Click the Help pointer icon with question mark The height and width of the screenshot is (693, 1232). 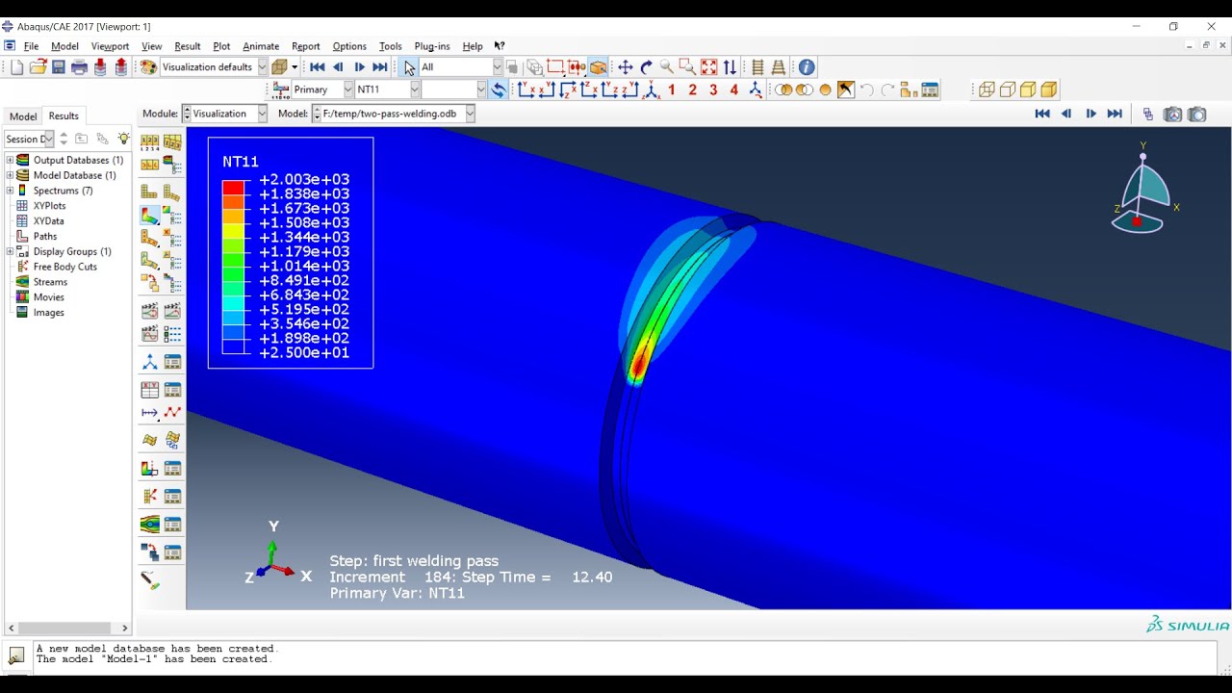point(500,46)
